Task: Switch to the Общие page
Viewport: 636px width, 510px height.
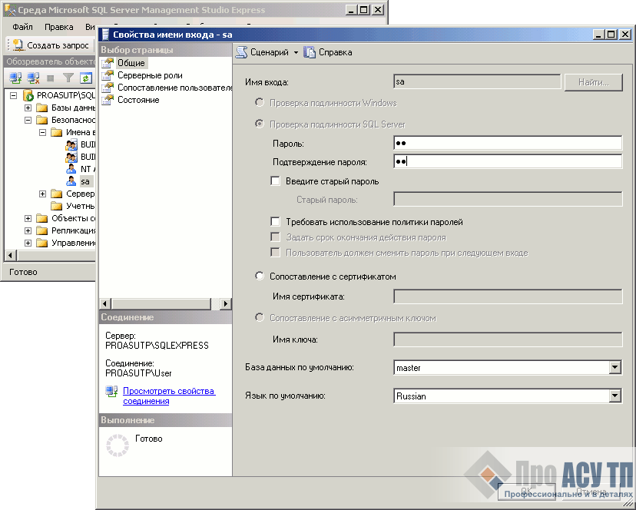Action: 131,63
